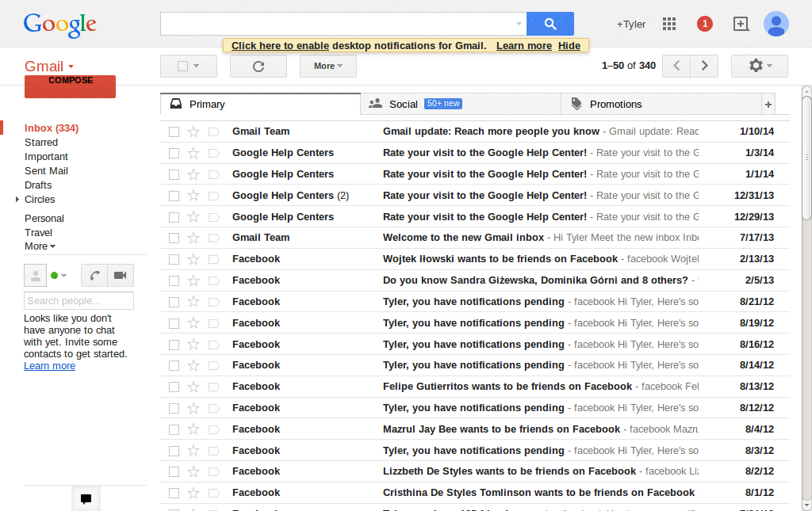Screen dimensions: 812x511
Task: Click the Google logo
Action: click(x=60, y=25)
